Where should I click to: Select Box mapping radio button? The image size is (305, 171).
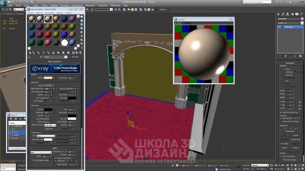point(284,81)
